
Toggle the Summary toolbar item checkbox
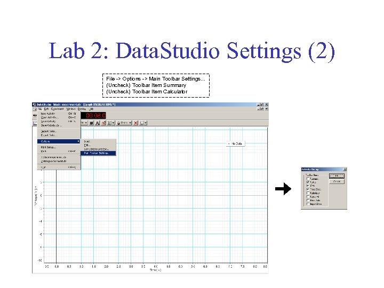[308, 179]
